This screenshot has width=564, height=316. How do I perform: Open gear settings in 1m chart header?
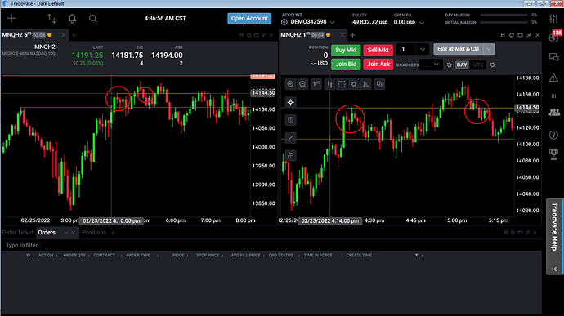click(511, 35)
